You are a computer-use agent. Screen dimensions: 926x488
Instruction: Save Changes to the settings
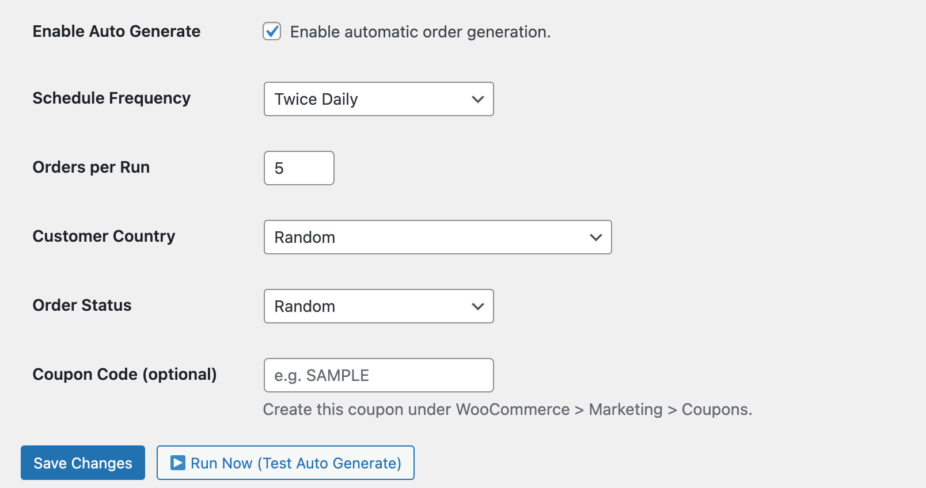click(x=83, y=463)
